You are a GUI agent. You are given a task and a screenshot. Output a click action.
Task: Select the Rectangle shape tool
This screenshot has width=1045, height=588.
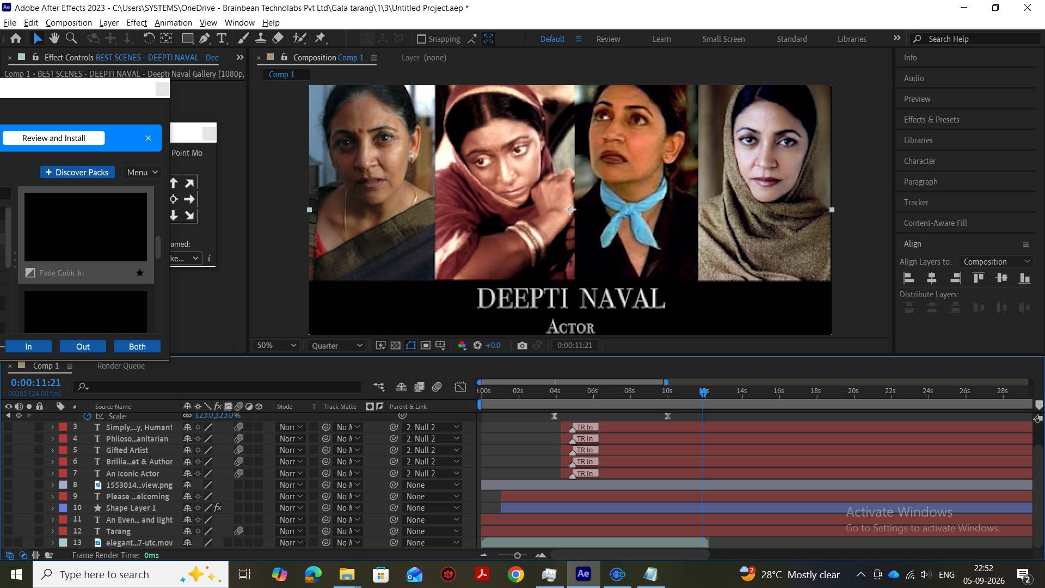[x=188, y=38]
